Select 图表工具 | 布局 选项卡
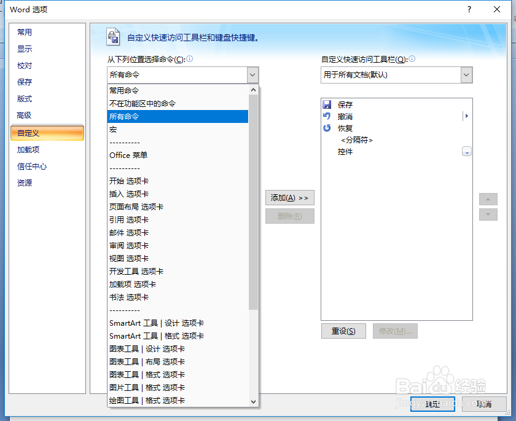The height and width of the screenshot is (421, 516). click(x=178, y=362)
